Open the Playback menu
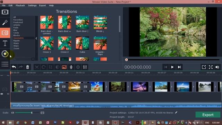The width and height of the screenshot is (222, 125). [20, 6]
